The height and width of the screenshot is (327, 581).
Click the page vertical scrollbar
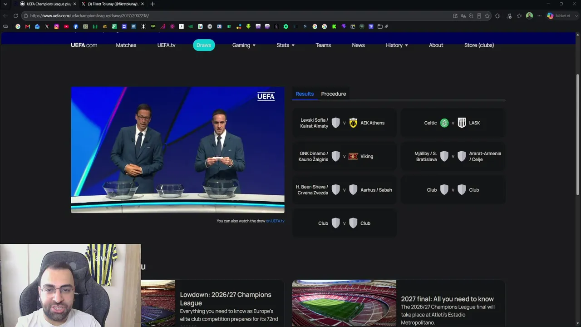578,134
